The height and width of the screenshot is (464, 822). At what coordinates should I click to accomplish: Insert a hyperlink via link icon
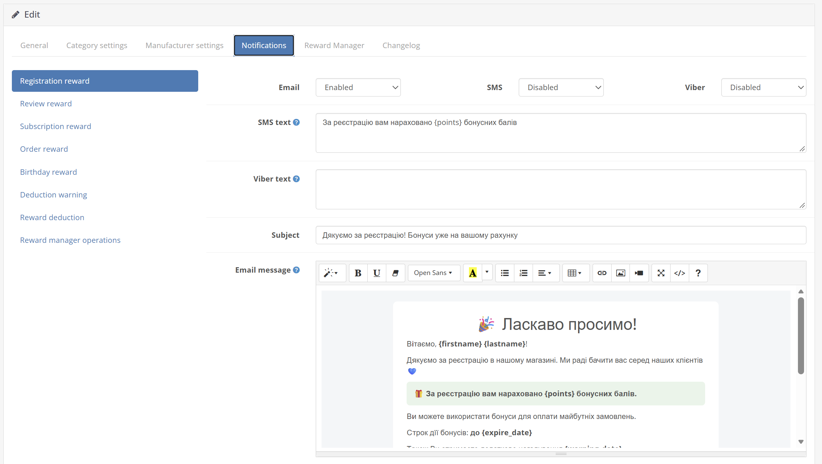[x=602, y=273]
